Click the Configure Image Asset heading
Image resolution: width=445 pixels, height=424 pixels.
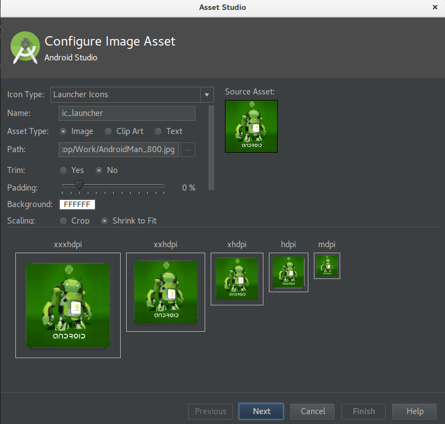[110, 41]
